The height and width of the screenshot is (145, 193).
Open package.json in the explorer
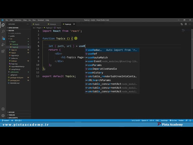pyautogui.click(x=18, y=80)
